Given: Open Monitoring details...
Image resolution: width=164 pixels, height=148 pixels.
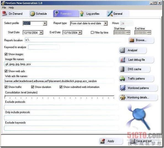Looking at the screenshot, I should coord(138,97).
